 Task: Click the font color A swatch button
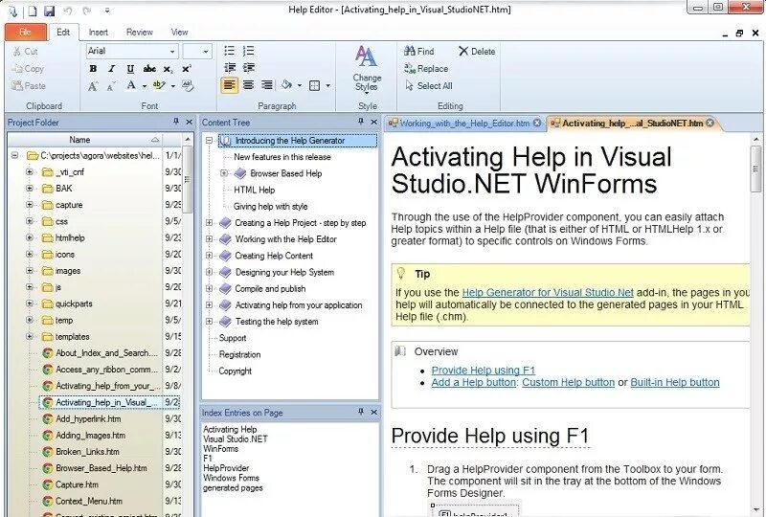(131, 86)
